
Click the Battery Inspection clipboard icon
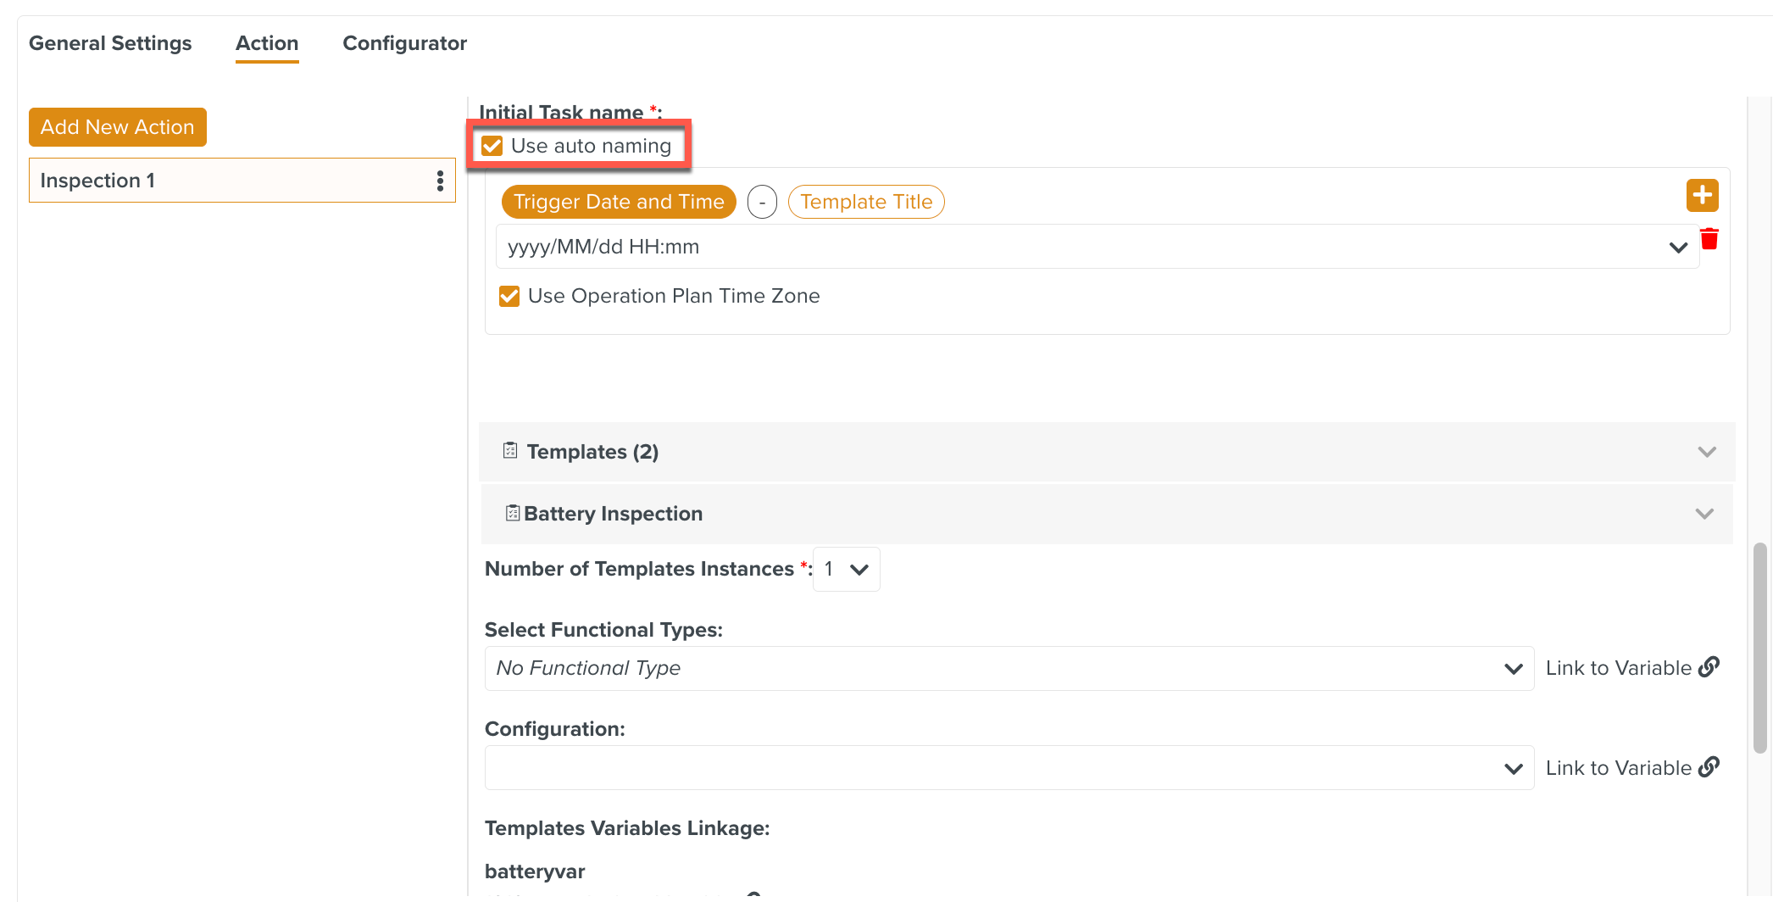pyautogui.click(x=513, y=513)
